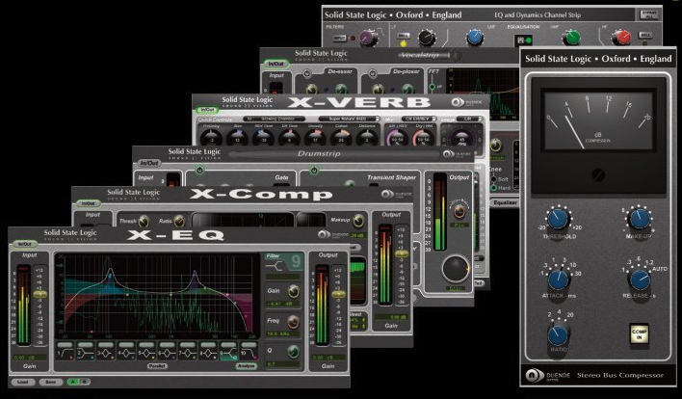Click the Bypass button on Channel Strip

pos(649,14)
